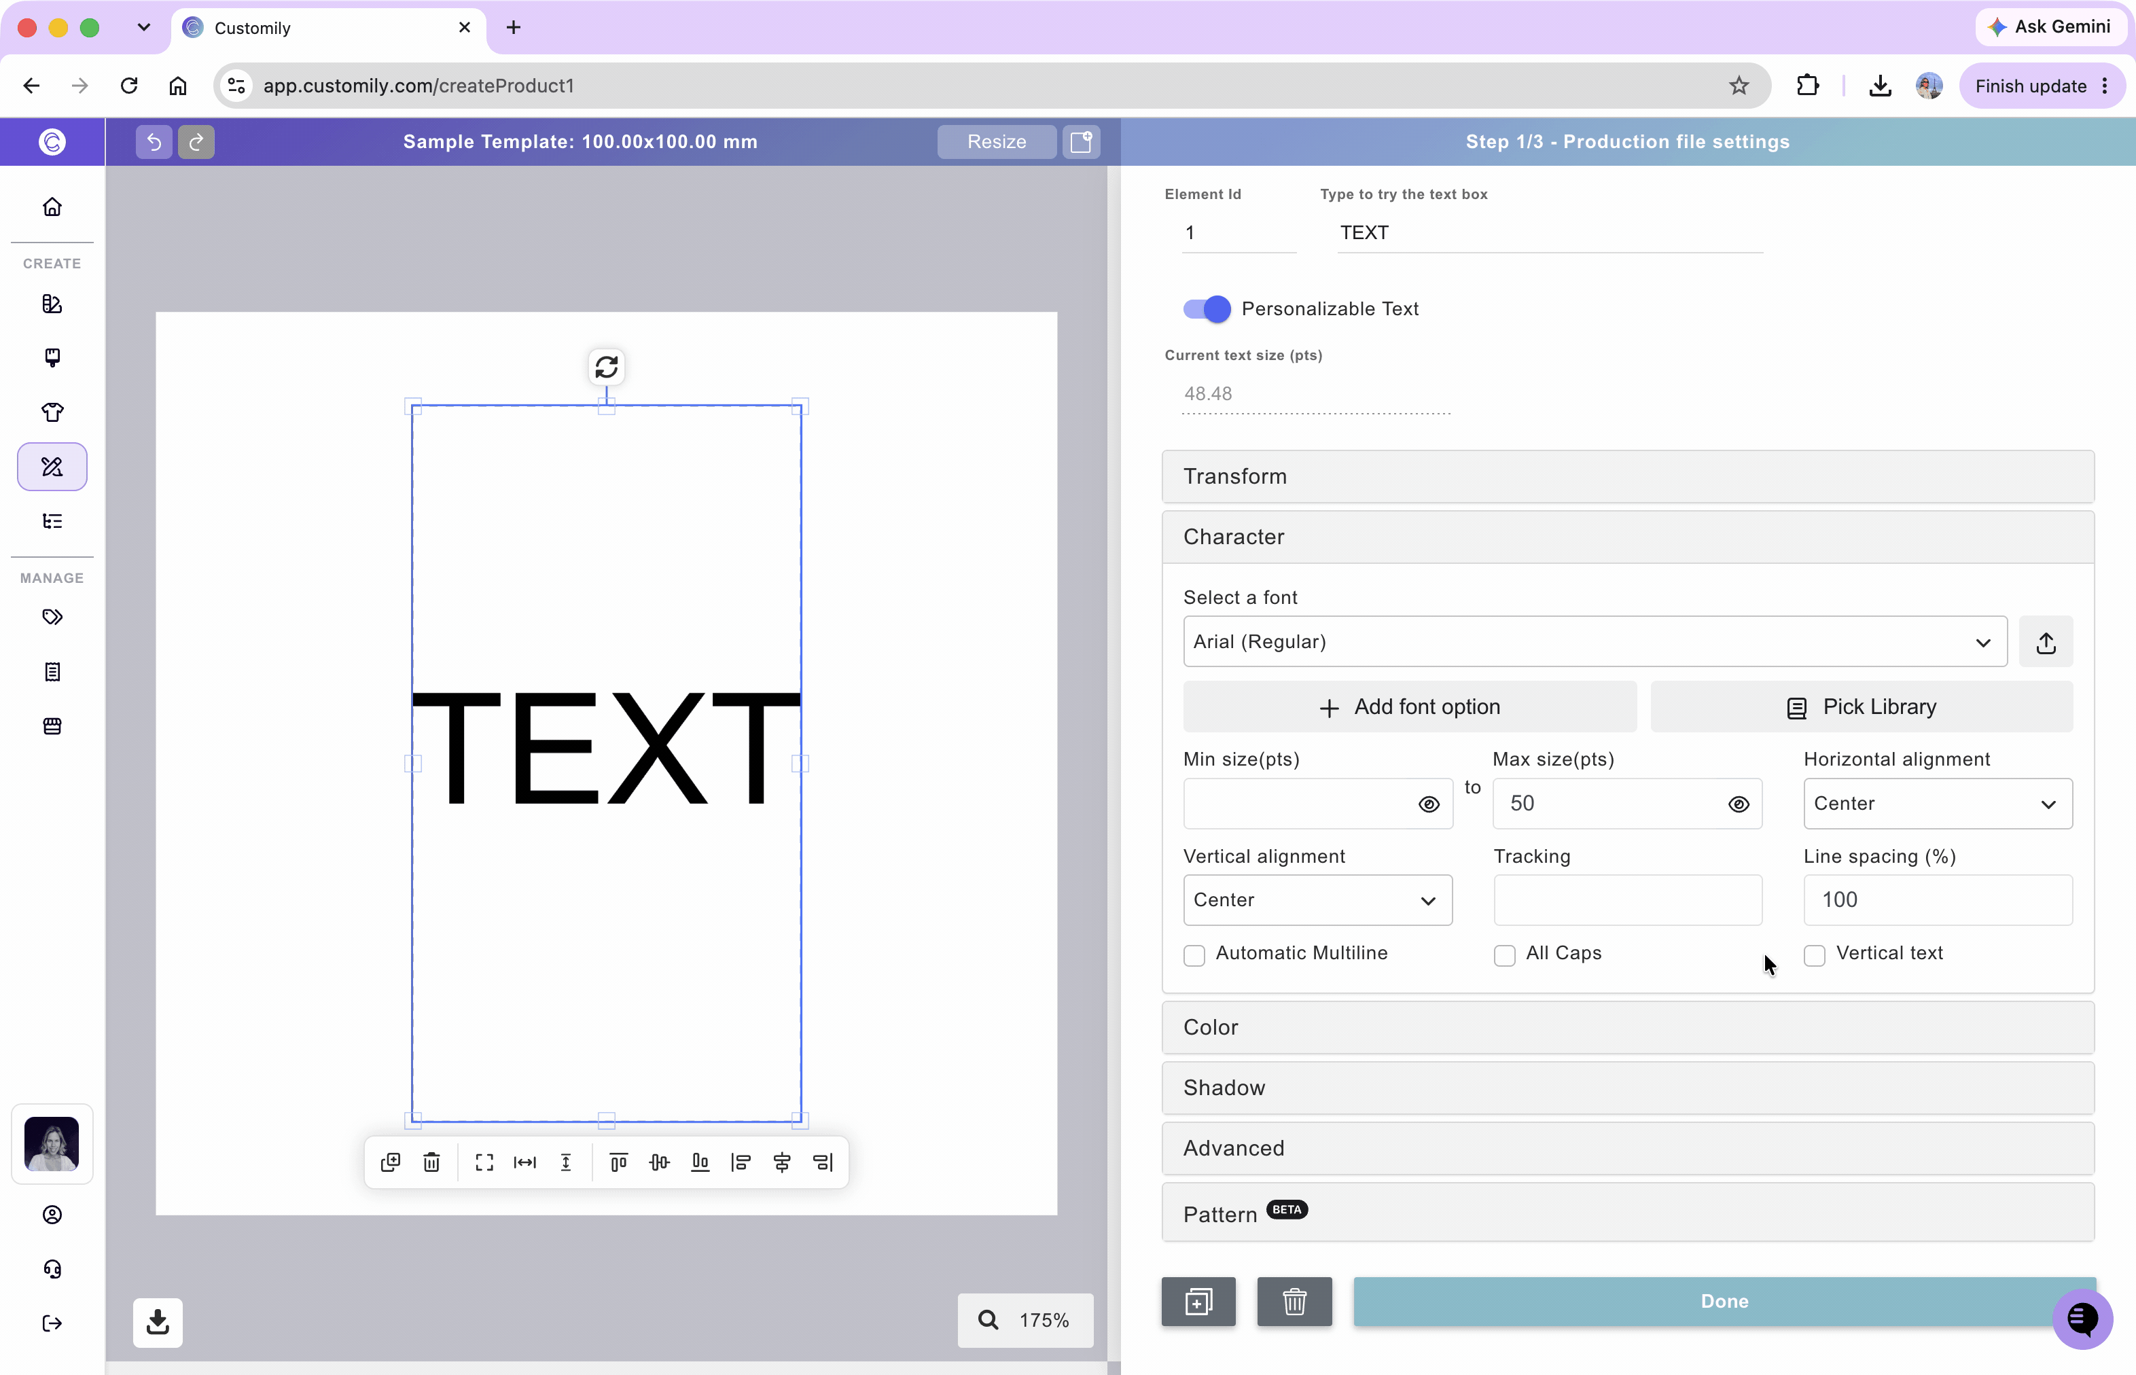Click the logout icon in sidebar

click(x=53, y=1323)
